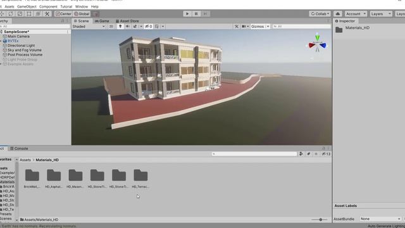Click Assets in the Project breadcrumb

[25, 160]
